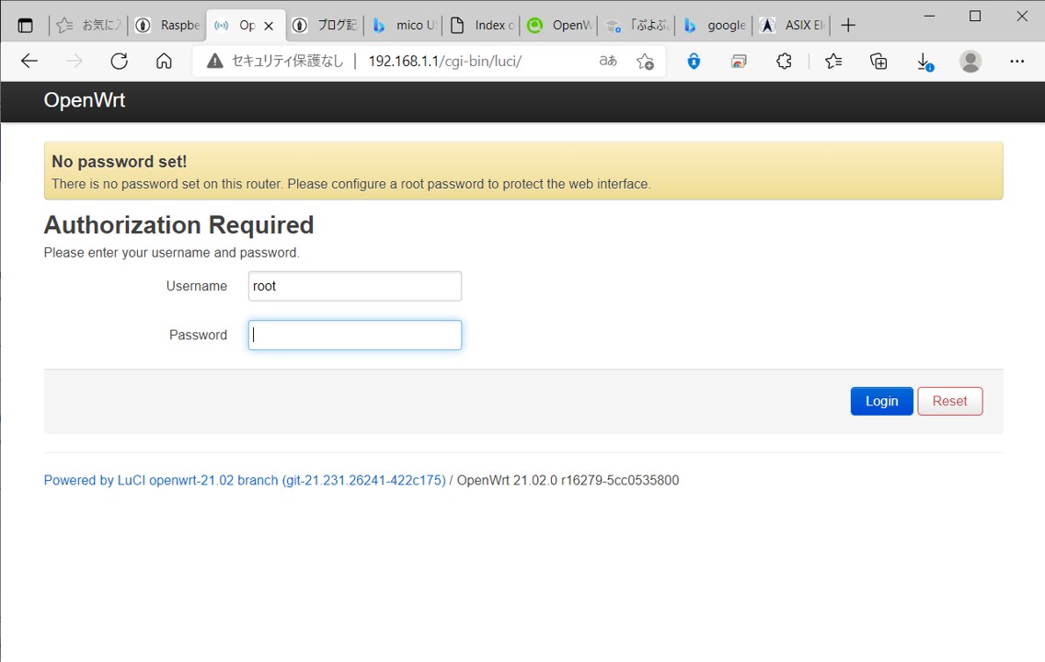This screenshot has height=662, width=1045.
Task: Open the Collections icon
Action: [878, 62]
